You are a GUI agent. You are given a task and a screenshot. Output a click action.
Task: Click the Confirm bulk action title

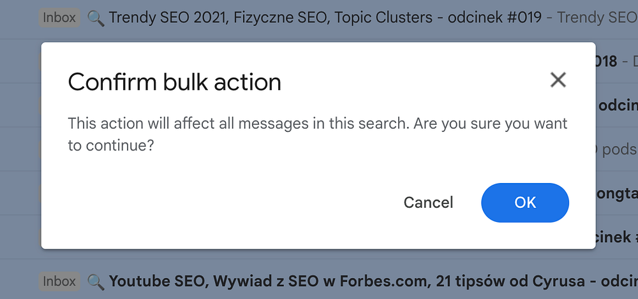[174, 82]
